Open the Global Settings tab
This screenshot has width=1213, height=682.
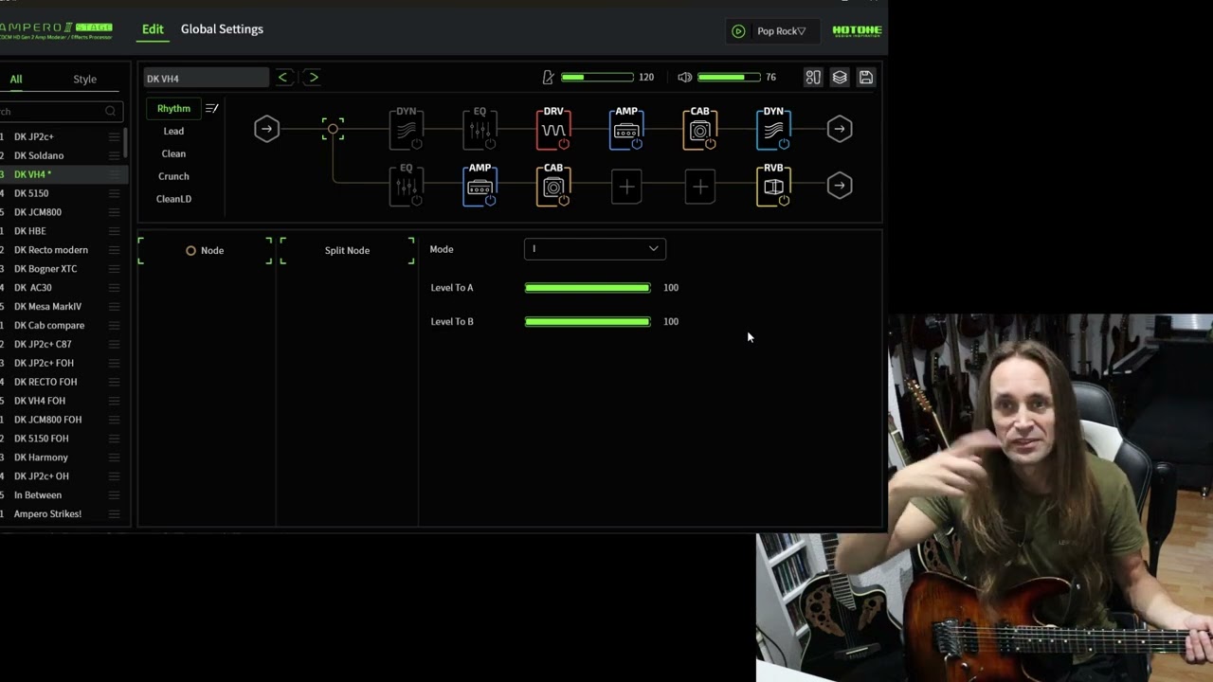[222, 29]
